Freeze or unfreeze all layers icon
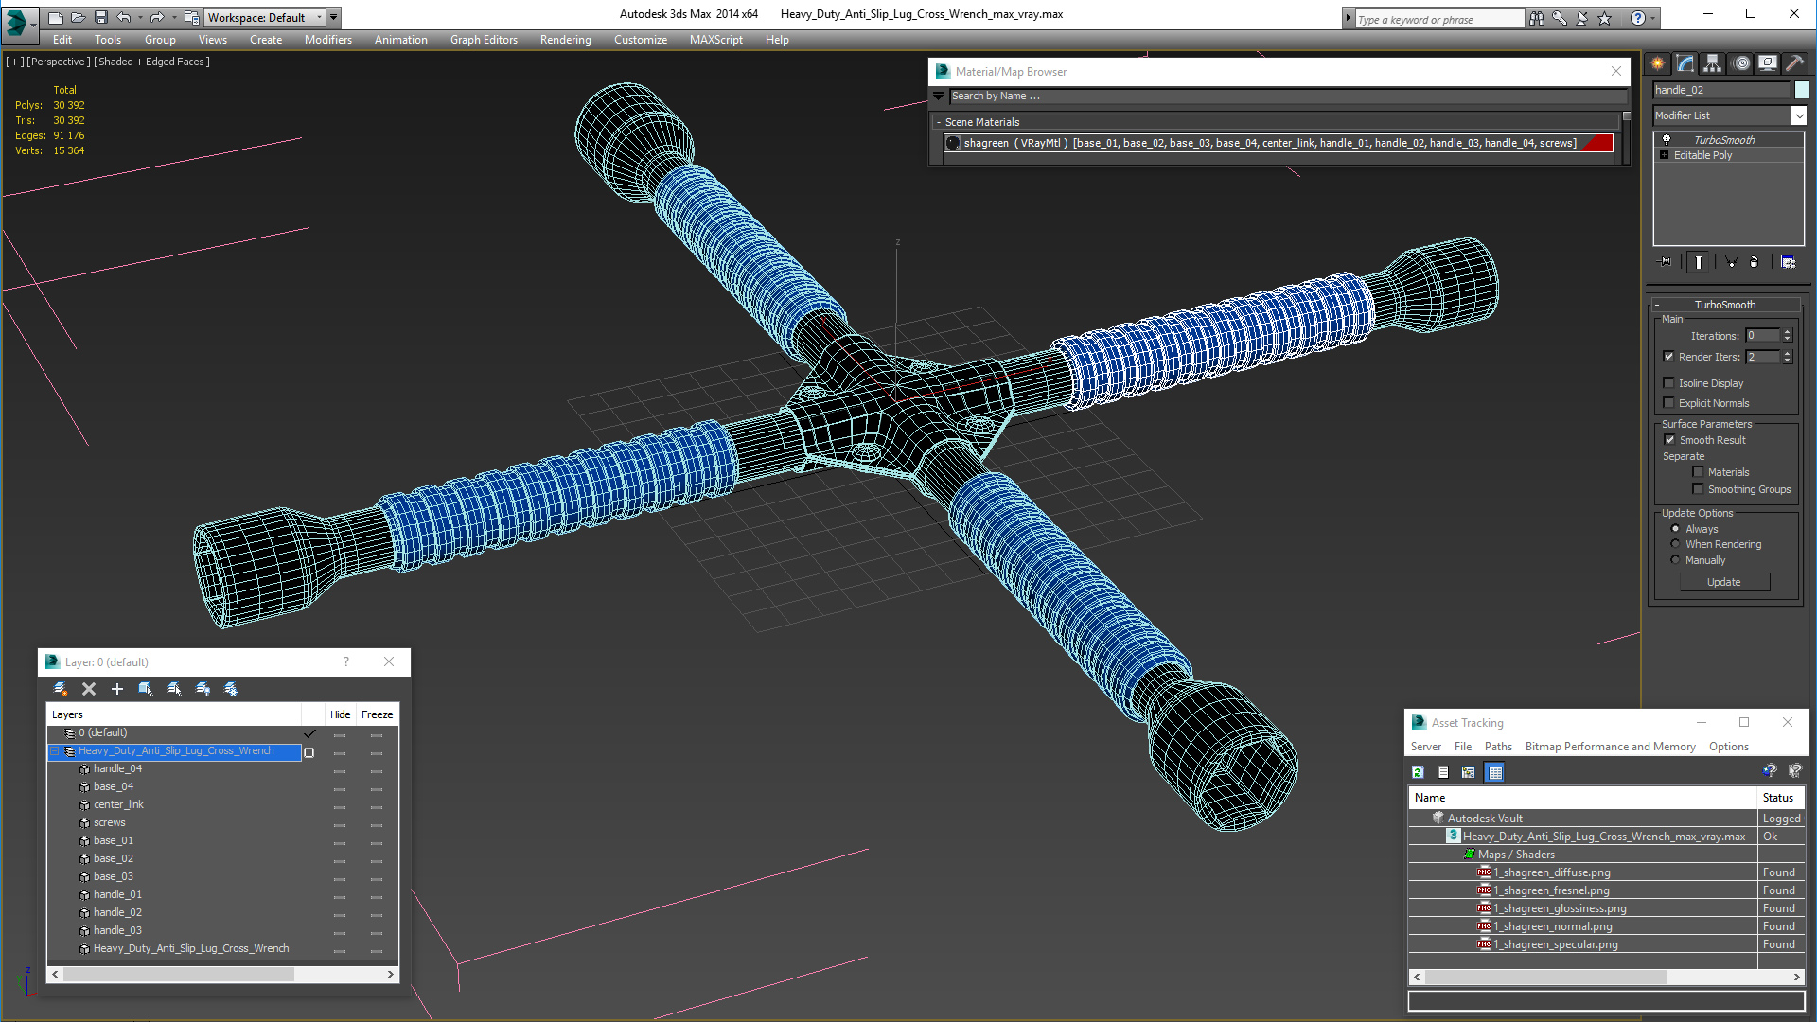This screenshot has height=1022, width=1817. (231, 689)
